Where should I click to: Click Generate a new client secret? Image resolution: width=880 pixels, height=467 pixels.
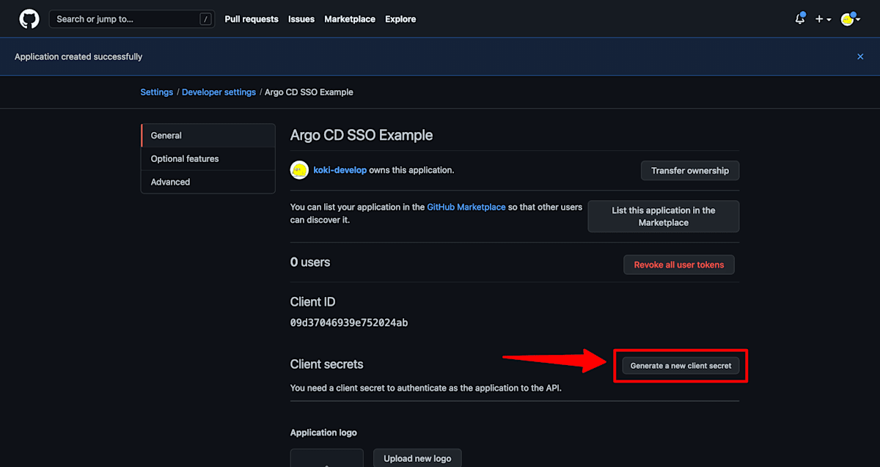(x=681, y=366)
